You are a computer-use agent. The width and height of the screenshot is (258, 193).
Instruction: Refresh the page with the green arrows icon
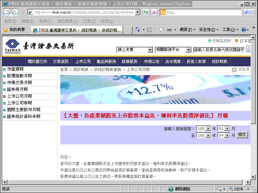click(x=146, y=12)
